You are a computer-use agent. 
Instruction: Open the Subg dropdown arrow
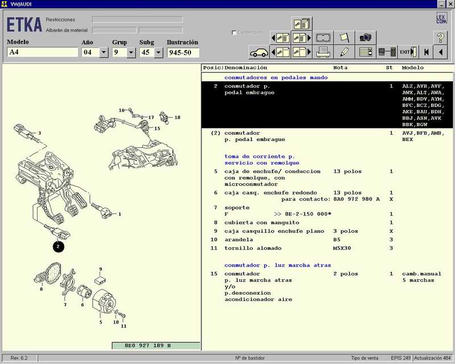click(x=158, y=52)
